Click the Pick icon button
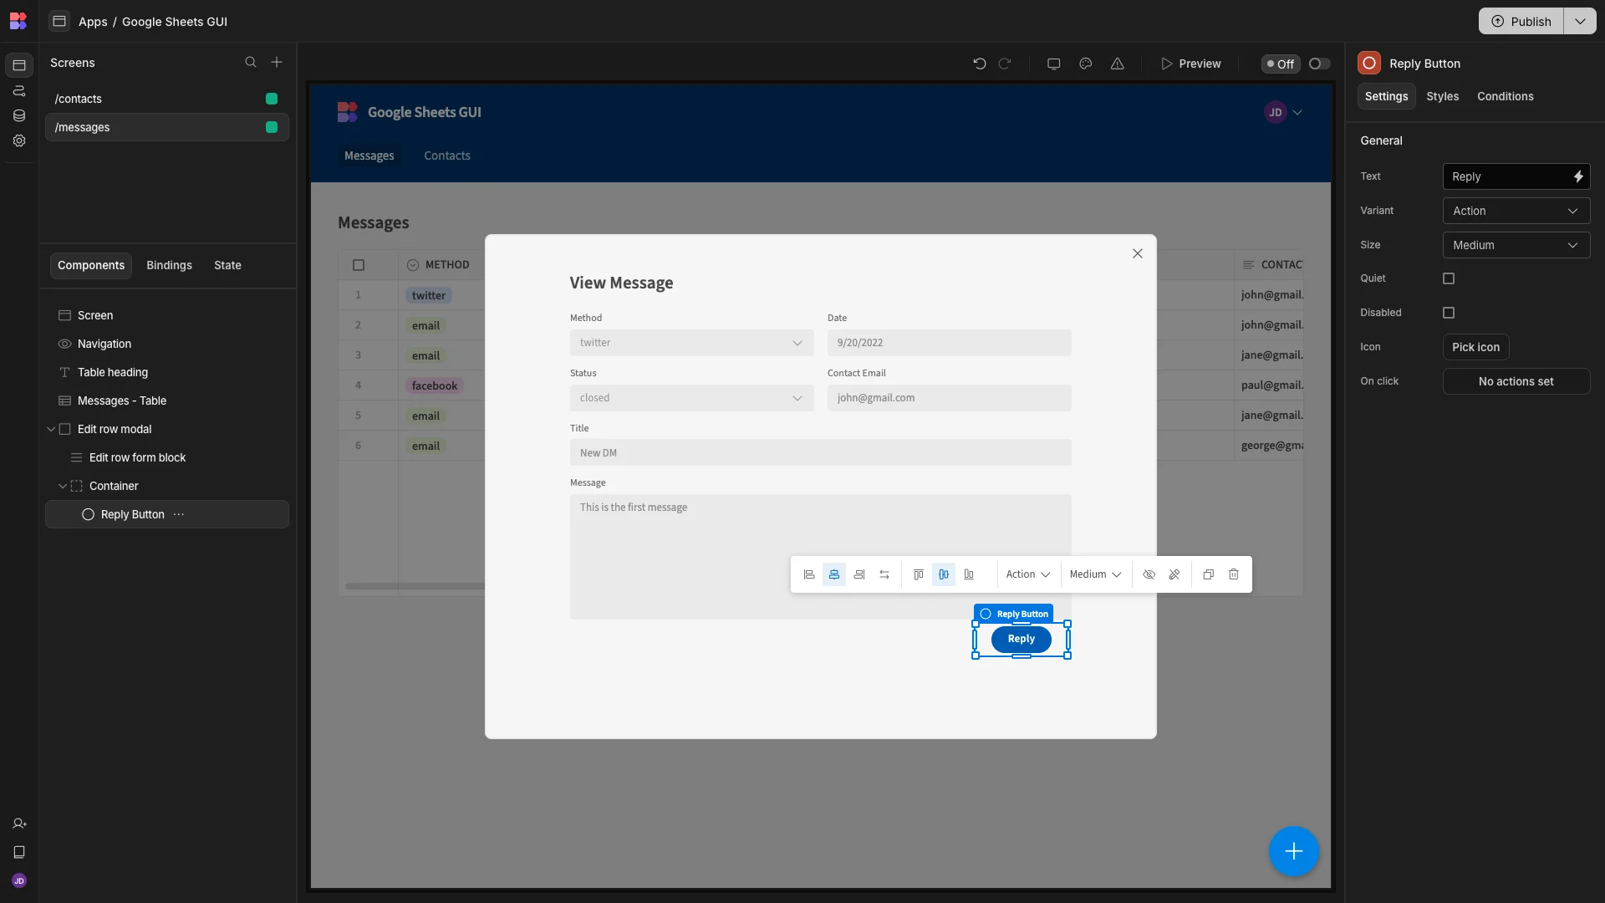 [x=1475, y=347]
